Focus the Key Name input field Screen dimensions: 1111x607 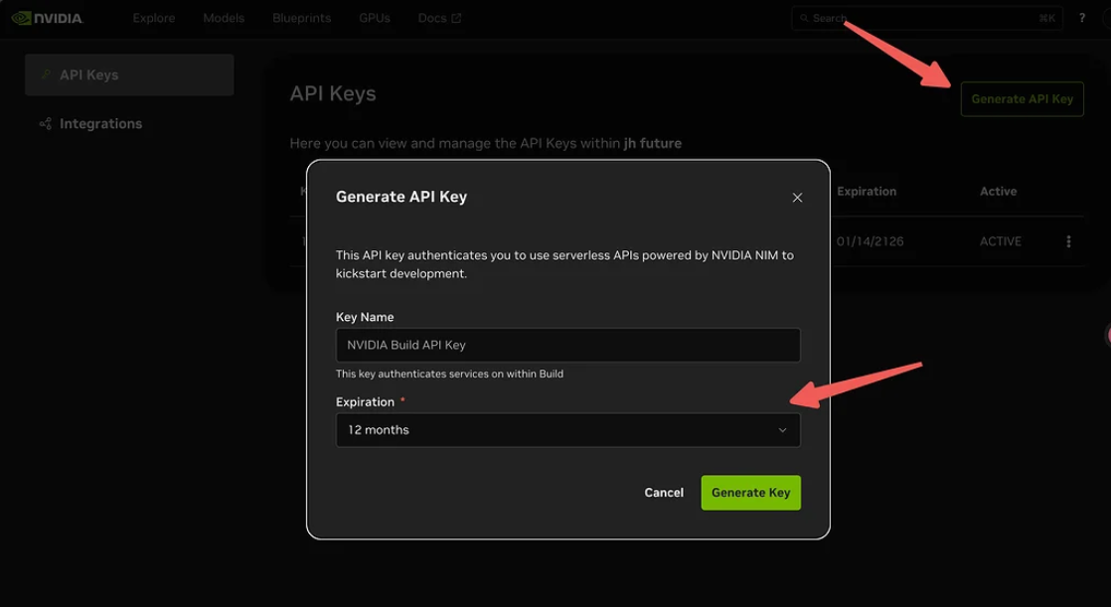click(x=567, y=345)
